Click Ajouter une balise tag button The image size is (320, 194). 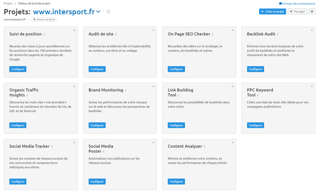point(44,20)
